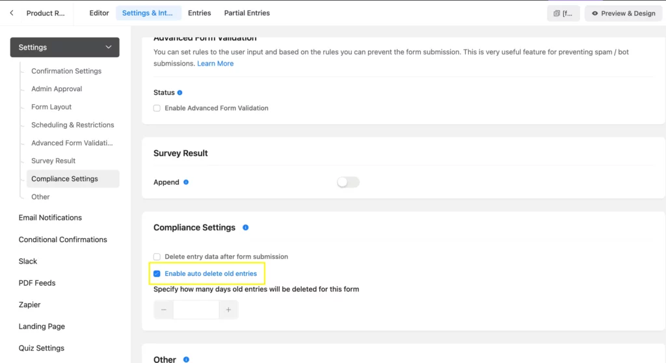Image resolution: width=666 pixels, height=363 pixels.
Task: Enable Advanced Form Validation checkbox
Action: tap(157, 108)
